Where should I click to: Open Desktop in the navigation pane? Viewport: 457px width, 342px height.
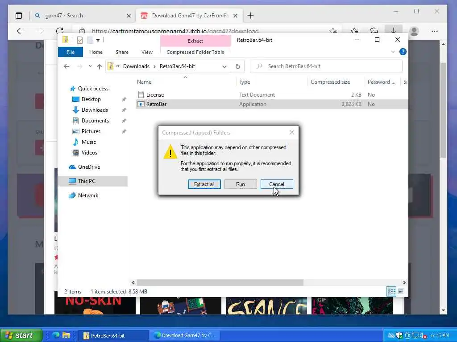tap(91, 99)
